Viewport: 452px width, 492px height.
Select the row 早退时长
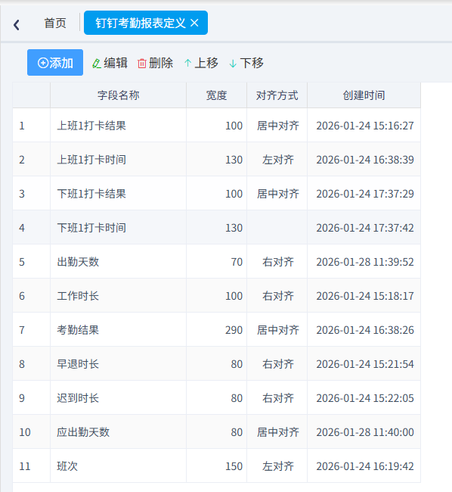(x=216, y=364)
